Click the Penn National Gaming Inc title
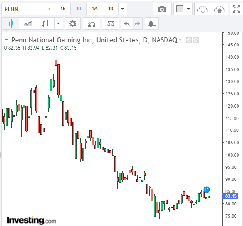This screenshot has height=226, width=243. pos(94,40)
